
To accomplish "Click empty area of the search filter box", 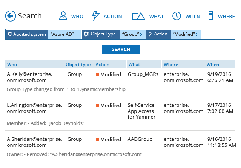I will [x=218, y=34].
